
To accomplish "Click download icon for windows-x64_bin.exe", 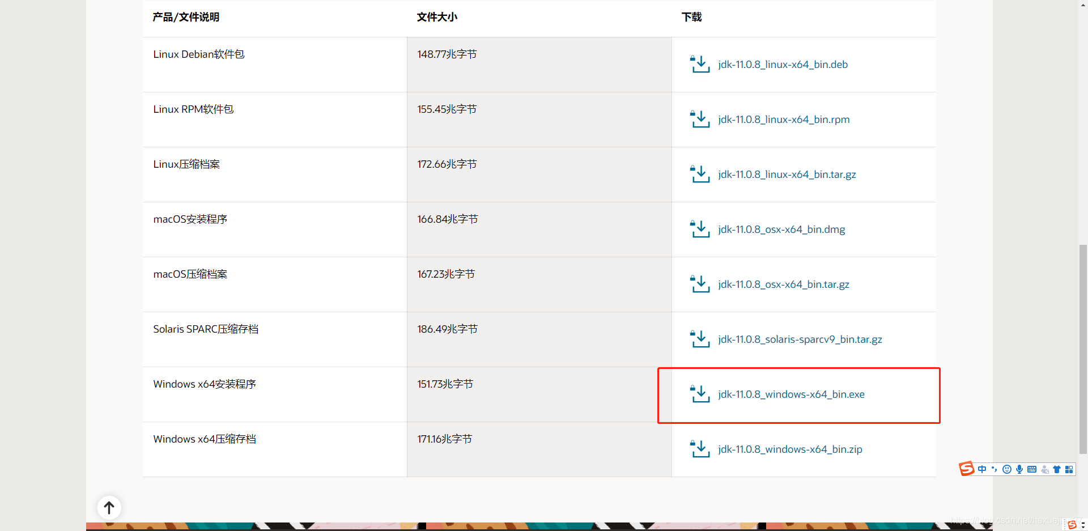I will pyautogui.click(x=700, y=394).
